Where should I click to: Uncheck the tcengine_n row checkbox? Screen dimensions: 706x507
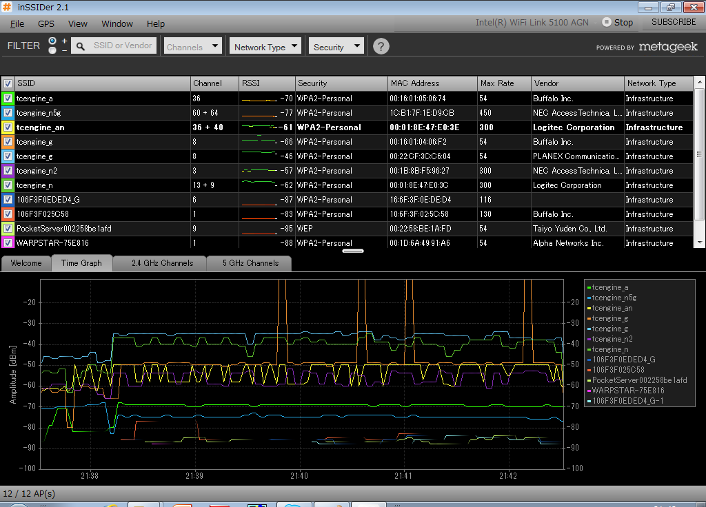click(x=8, y=185)
